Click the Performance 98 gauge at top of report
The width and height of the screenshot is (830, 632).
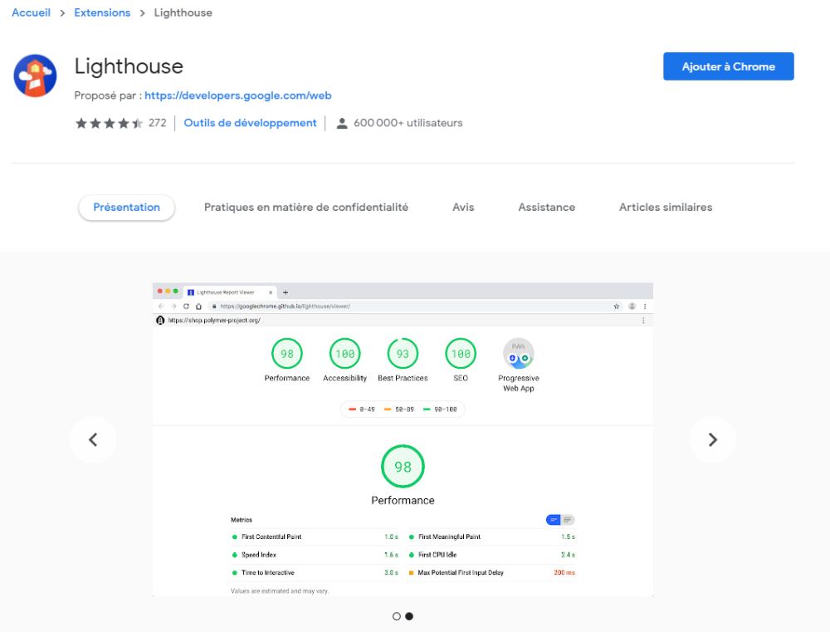pos(287,353)
